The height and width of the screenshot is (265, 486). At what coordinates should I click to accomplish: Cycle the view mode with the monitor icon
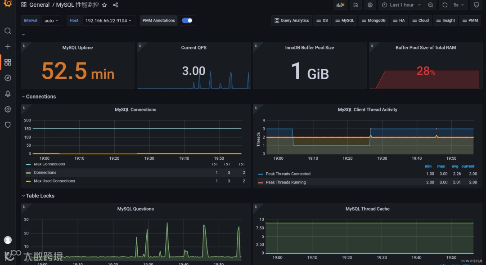pos(477,5)
